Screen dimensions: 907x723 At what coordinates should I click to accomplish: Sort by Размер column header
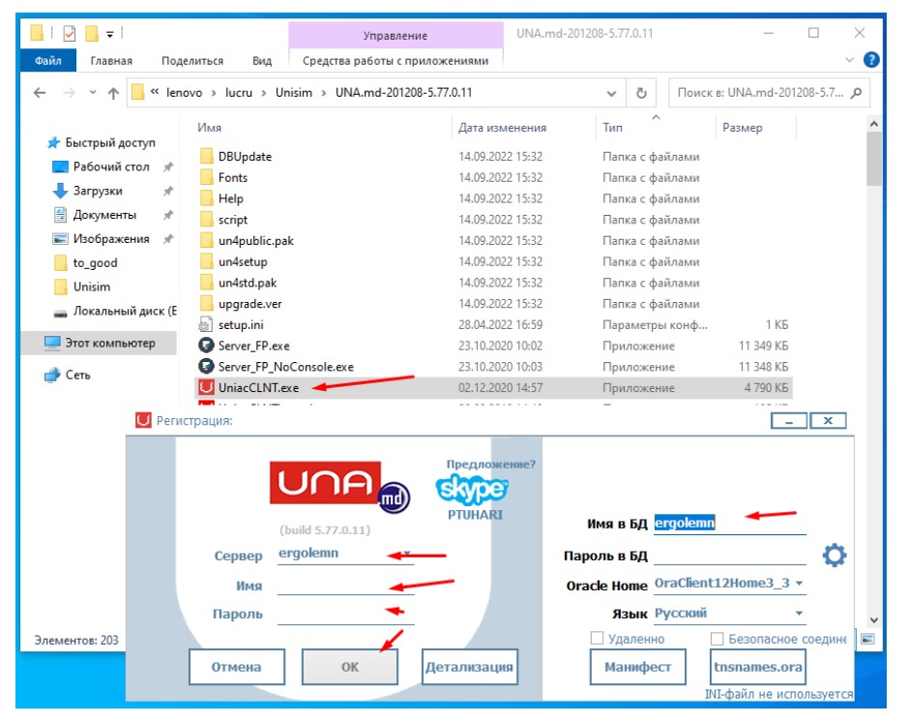743,128
